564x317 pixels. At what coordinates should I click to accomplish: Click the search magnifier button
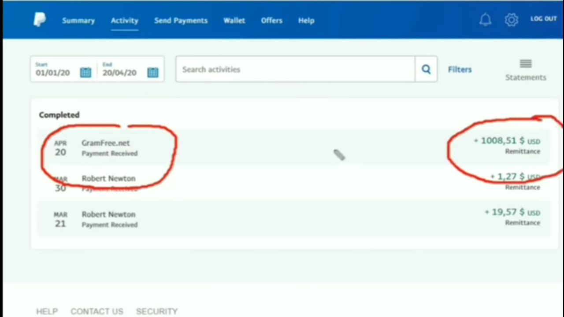pyautogui.click(x=426, y=69)
